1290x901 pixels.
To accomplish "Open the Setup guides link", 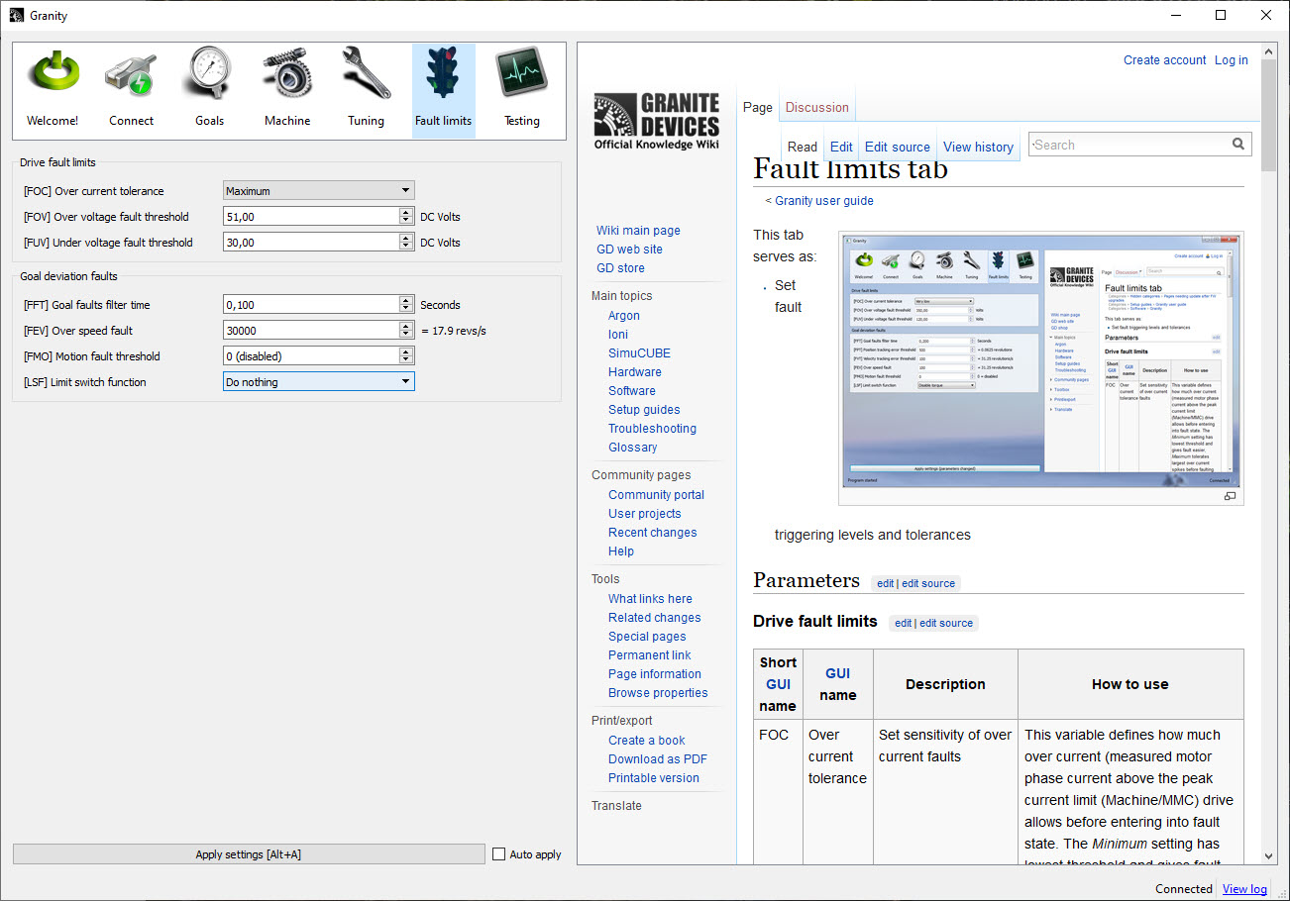I will [644, 410].
